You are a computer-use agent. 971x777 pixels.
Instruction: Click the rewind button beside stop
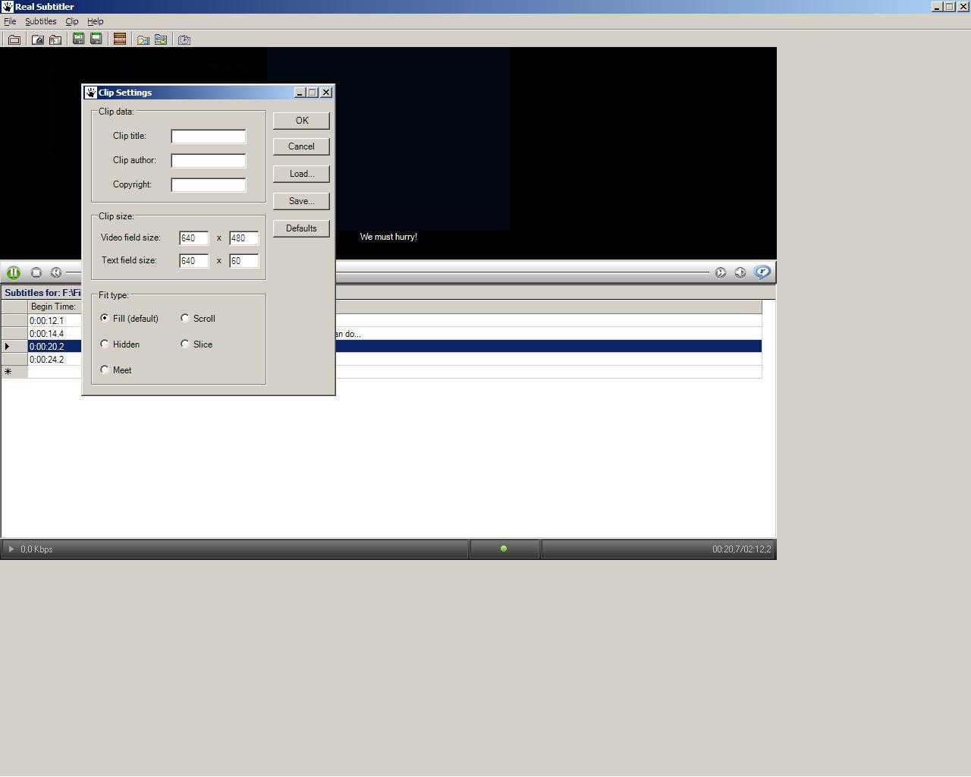56,272
